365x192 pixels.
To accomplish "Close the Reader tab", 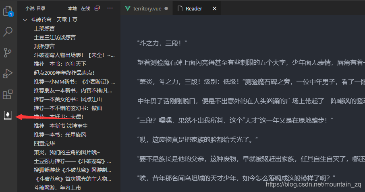I will coord(214,8).
